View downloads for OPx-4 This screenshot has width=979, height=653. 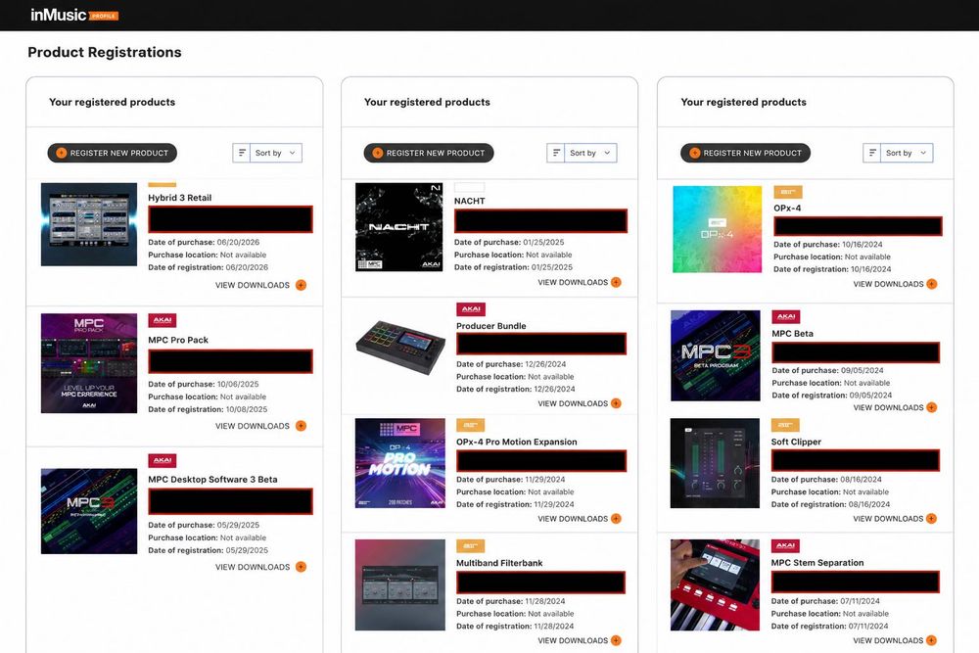pos(895,284)
